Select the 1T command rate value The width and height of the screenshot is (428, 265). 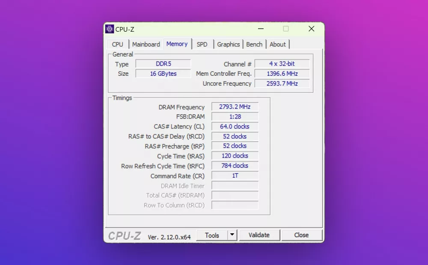235,176
